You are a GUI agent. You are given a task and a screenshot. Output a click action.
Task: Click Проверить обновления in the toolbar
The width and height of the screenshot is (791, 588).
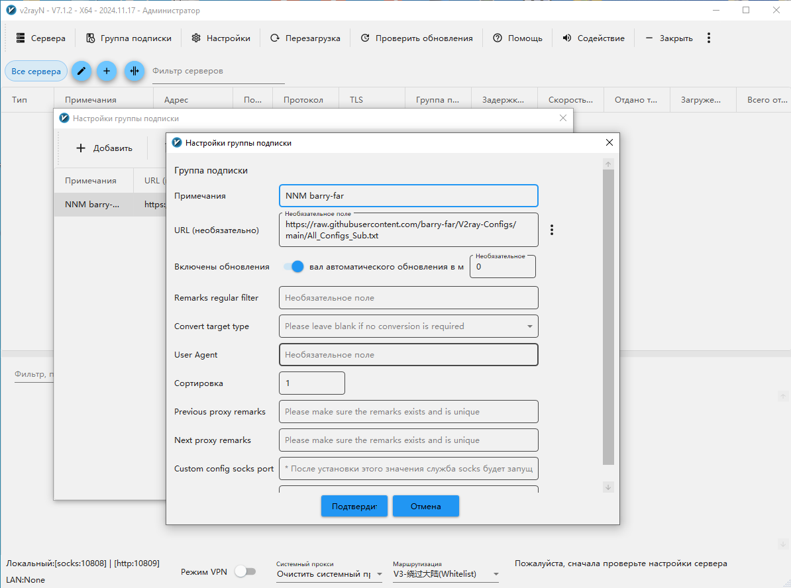click(417, 38)
